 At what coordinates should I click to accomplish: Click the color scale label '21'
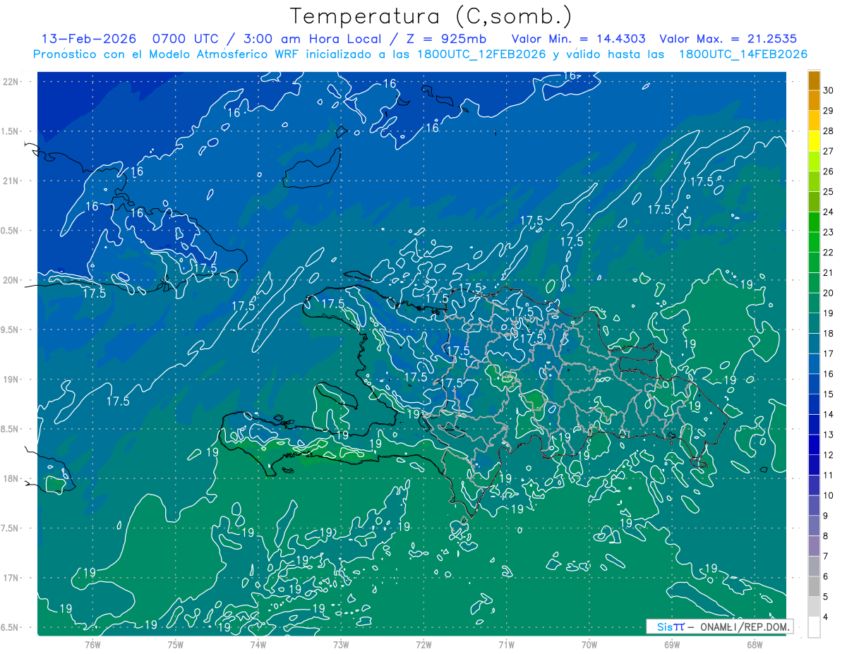point(829,272)
